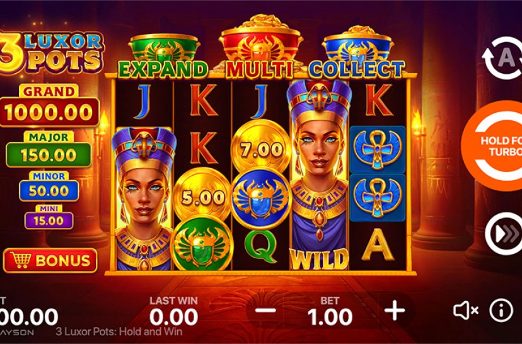
Task: Increase the bet with plus
Action: tap(395, 311)
